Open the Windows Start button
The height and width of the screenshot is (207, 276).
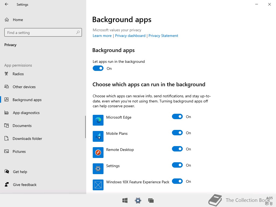tap(125, 201)
